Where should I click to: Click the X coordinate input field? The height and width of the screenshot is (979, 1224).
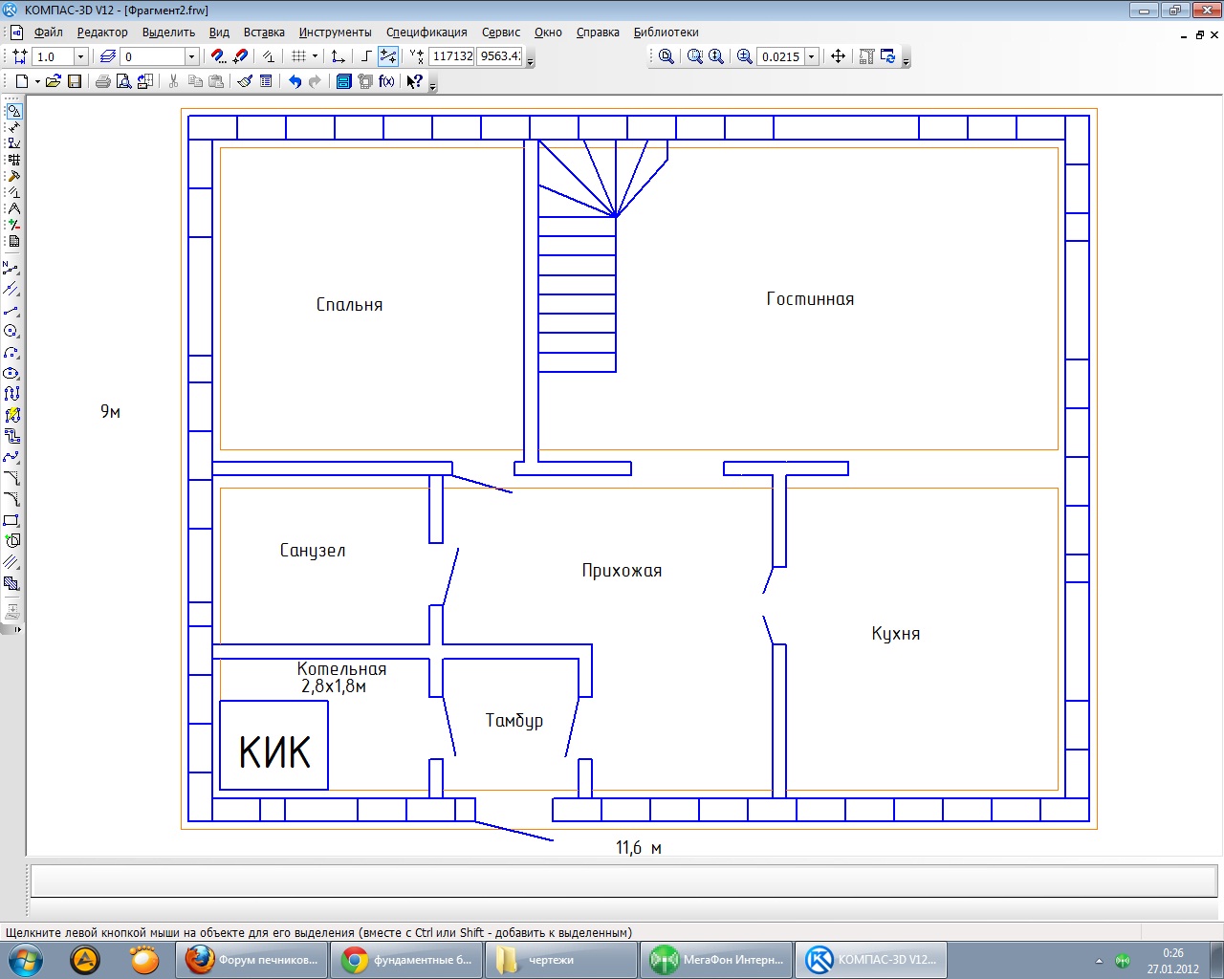click(451, 56)
